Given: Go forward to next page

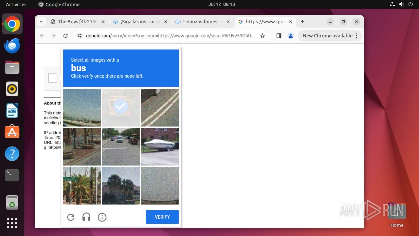Looking at the screenshot, I should pos(54,36).
